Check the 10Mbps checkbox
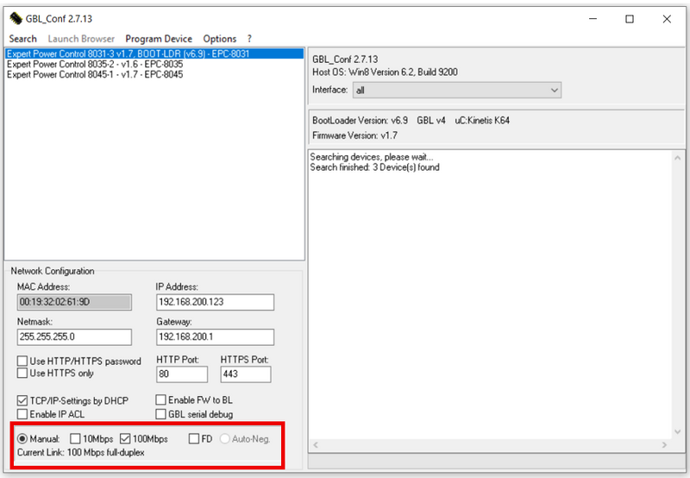This screenshot has width=690, height=478. [x=75, y=439]
